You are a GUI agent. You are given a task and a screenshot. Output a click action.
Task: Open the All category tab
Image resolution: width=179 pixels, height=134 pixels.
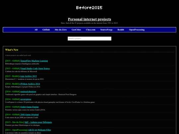(36, 30)
